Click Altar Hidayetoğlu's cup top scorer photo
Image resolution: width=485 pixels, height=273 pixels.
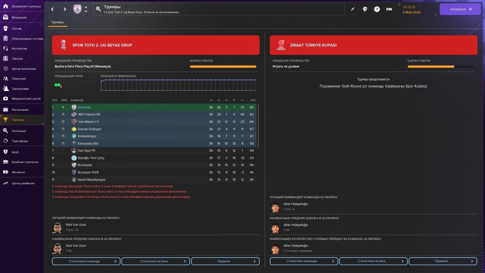point(275,207)
